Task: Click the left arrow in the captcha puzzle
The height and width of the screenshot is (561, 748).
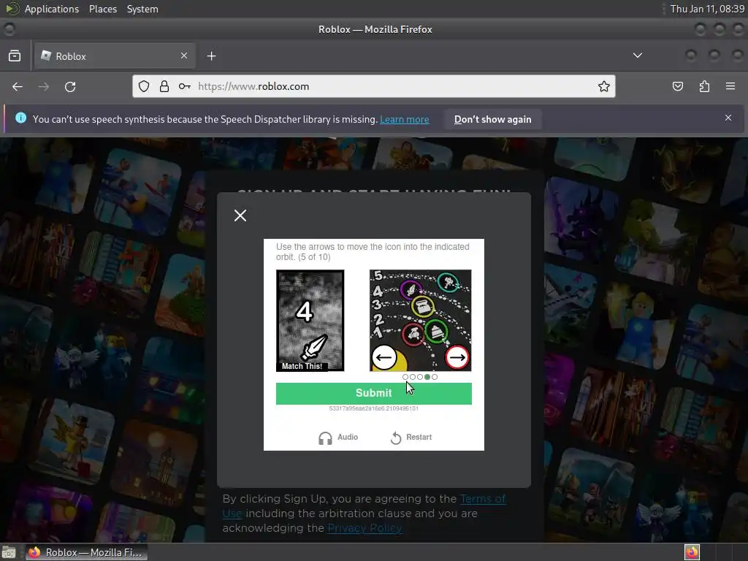Action: pos(384,357)
